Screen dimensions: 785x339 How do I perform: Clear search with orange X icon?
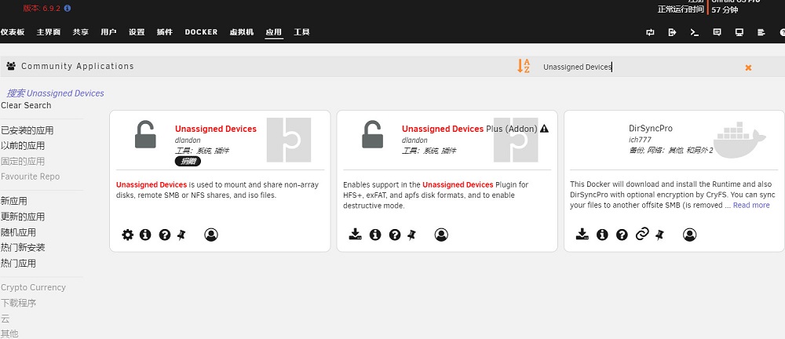(748, 67)
